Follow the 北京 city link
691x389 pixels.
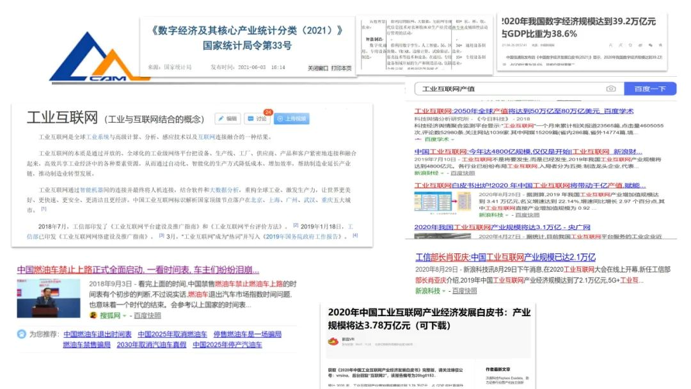pos(257,200)
